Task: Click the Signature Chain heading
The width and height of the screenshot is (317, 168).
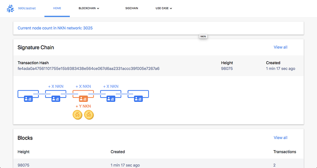Action: point(36,48)
